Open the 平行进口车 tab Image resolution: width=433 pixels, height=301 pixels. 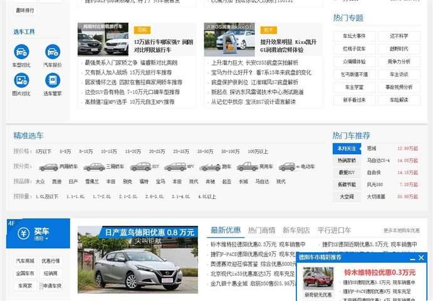click(x=334, y=230)
